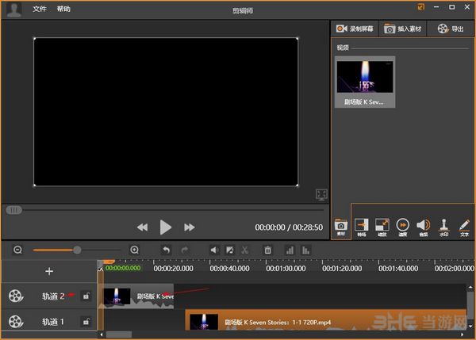
Task: Fast forward the preview video
Action: [189, 227]
